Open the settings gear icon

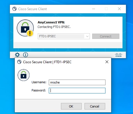pos(17,55)
